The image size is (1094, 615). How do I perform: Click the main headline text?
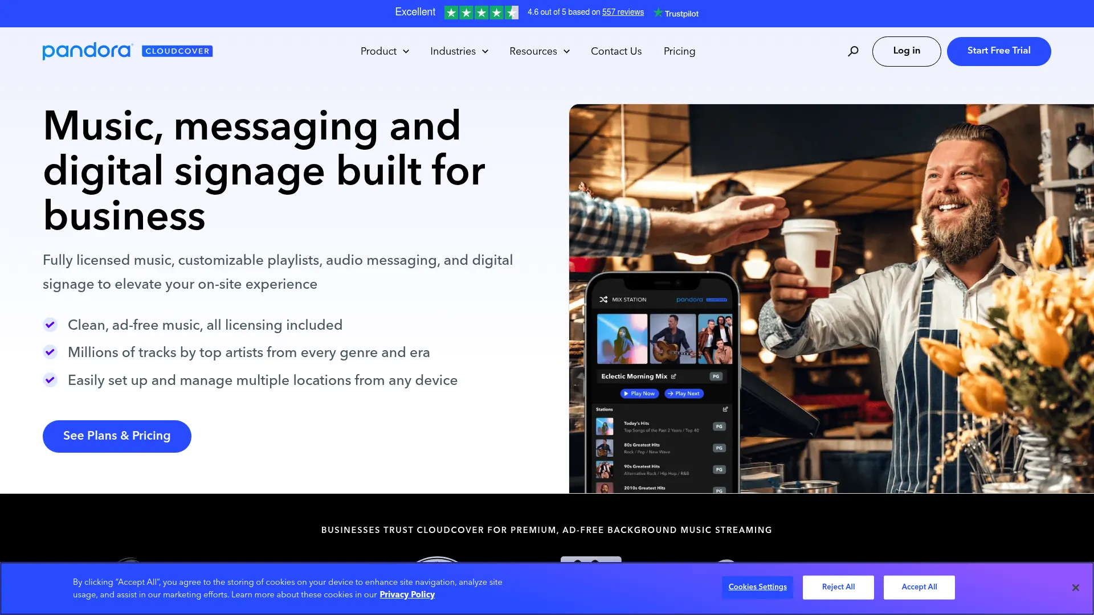[264, 171]
